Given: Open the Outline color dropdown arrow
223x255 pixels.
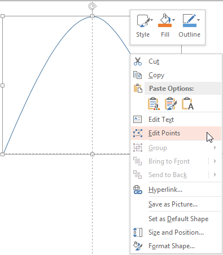Looking at the screenshot, I should click(199, 20).
